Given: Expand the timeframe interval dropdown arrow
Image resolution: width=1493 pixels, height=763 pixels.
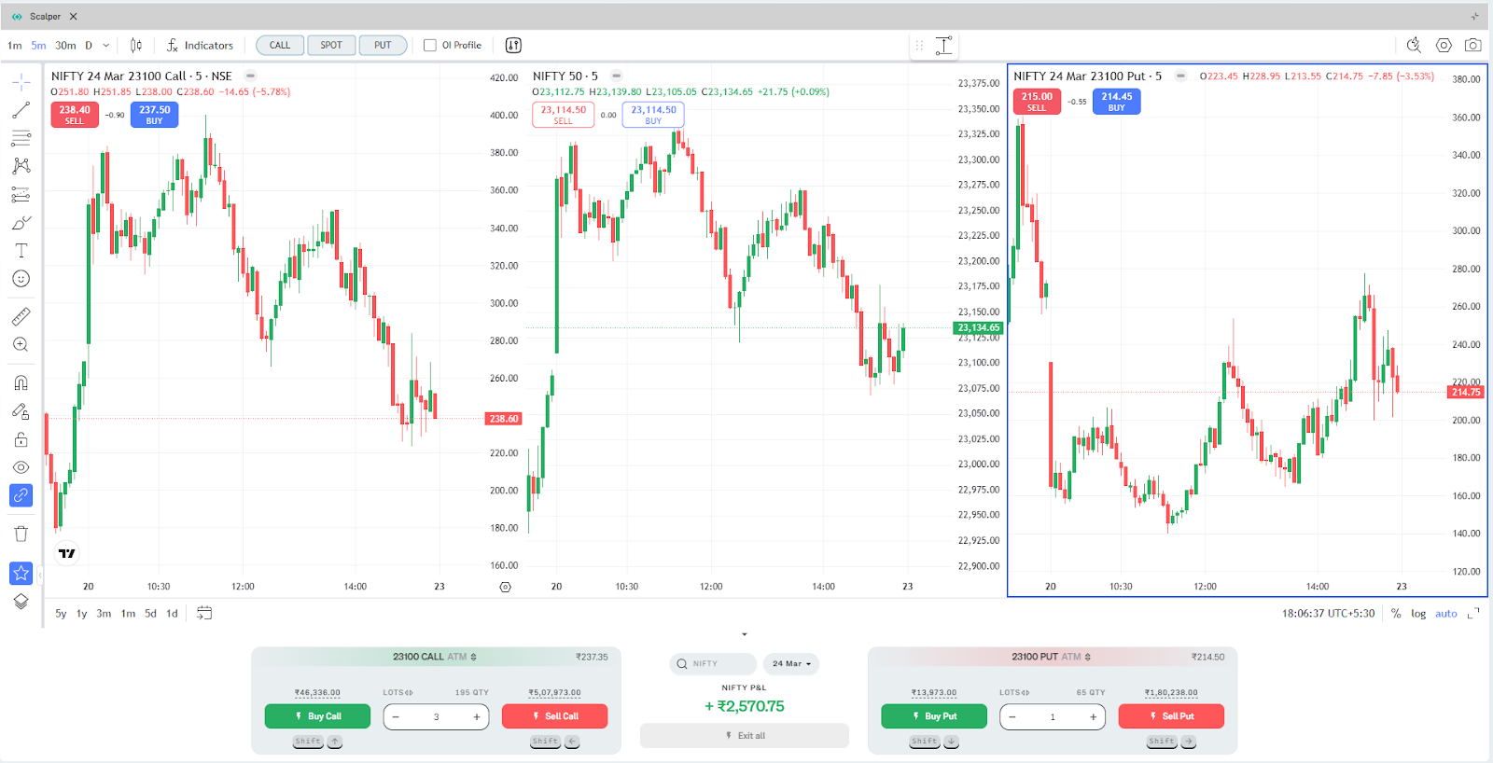Looking at the screenshot, I should click(x=106, y=45).
